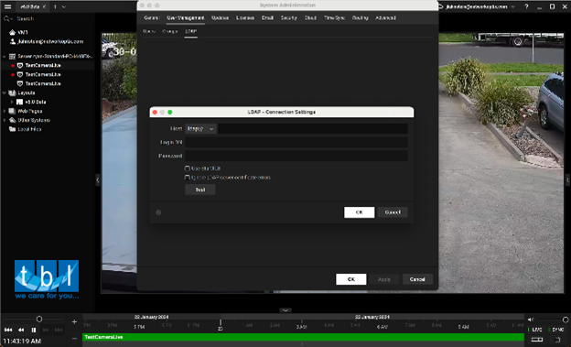This screenshot has height=347, width=571.
Task: Open the ldap:// scheme dropdown
Action: (200, 129)
